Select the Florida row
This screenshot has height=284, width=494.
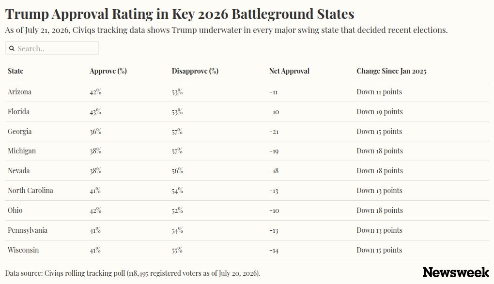pyautogui.click(x=247, y=112)
